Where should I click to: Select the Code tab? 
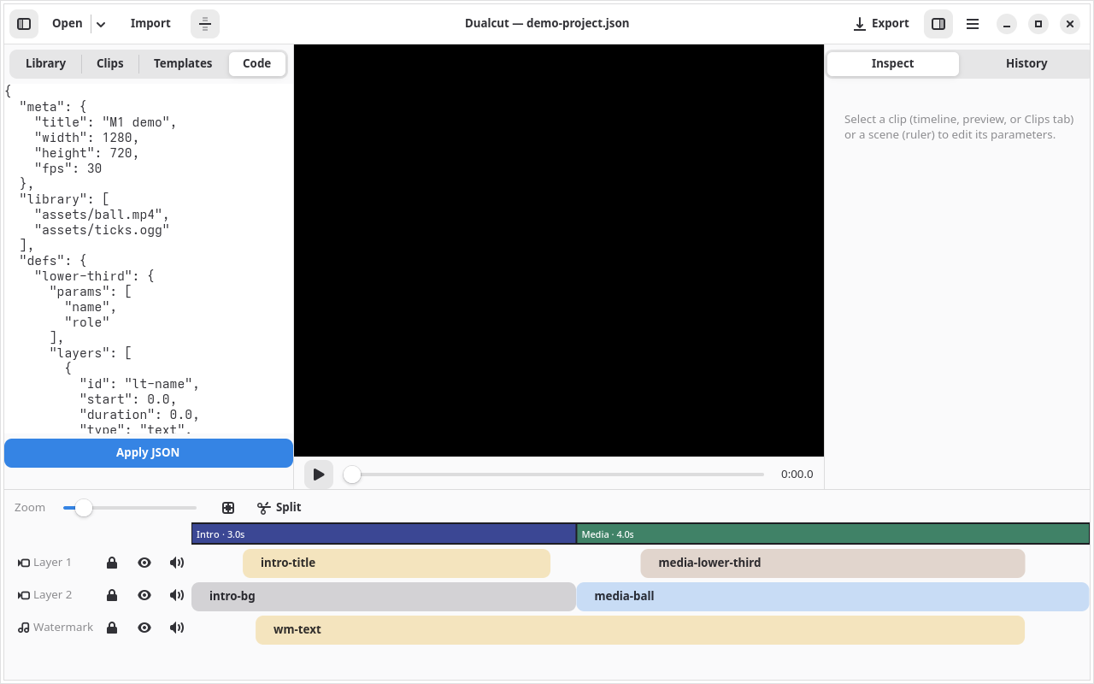(x=256, y=64)
